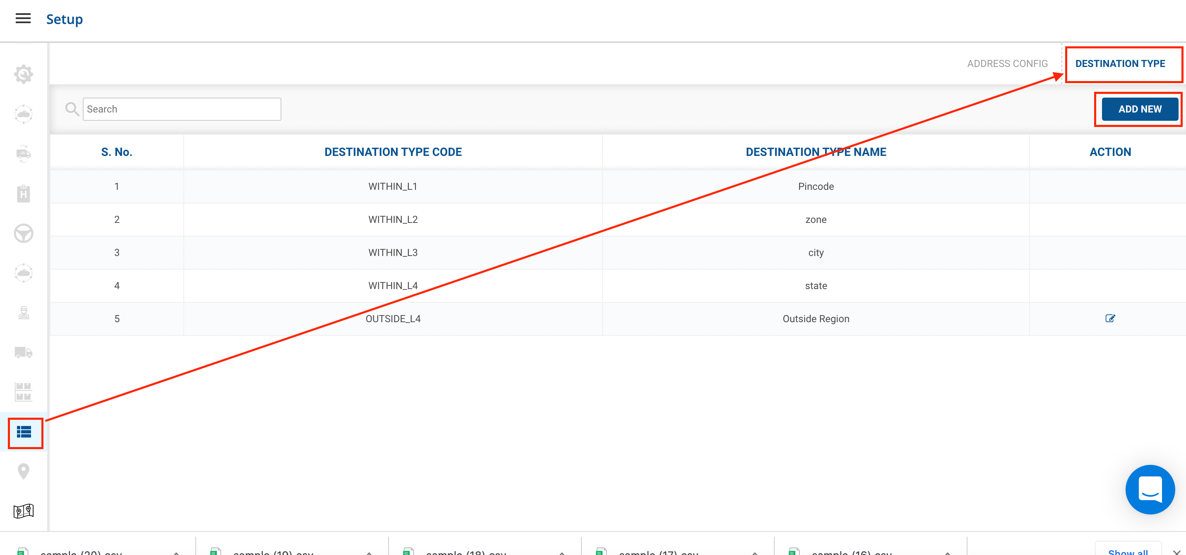Click the Search input field
Screen dimensions: 1186x555
(x=182, y=109)
